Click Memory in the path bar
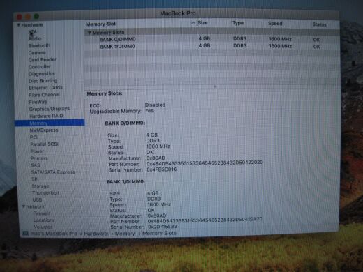The image size is (363, 272). [125, 234]
